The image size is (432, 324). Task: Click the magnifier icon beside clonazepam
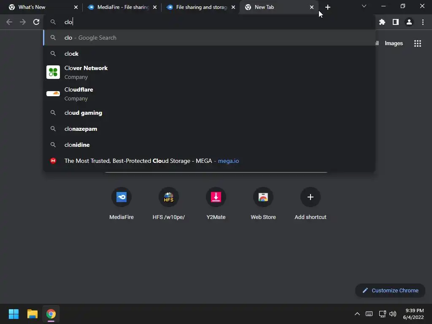[53, 129]
